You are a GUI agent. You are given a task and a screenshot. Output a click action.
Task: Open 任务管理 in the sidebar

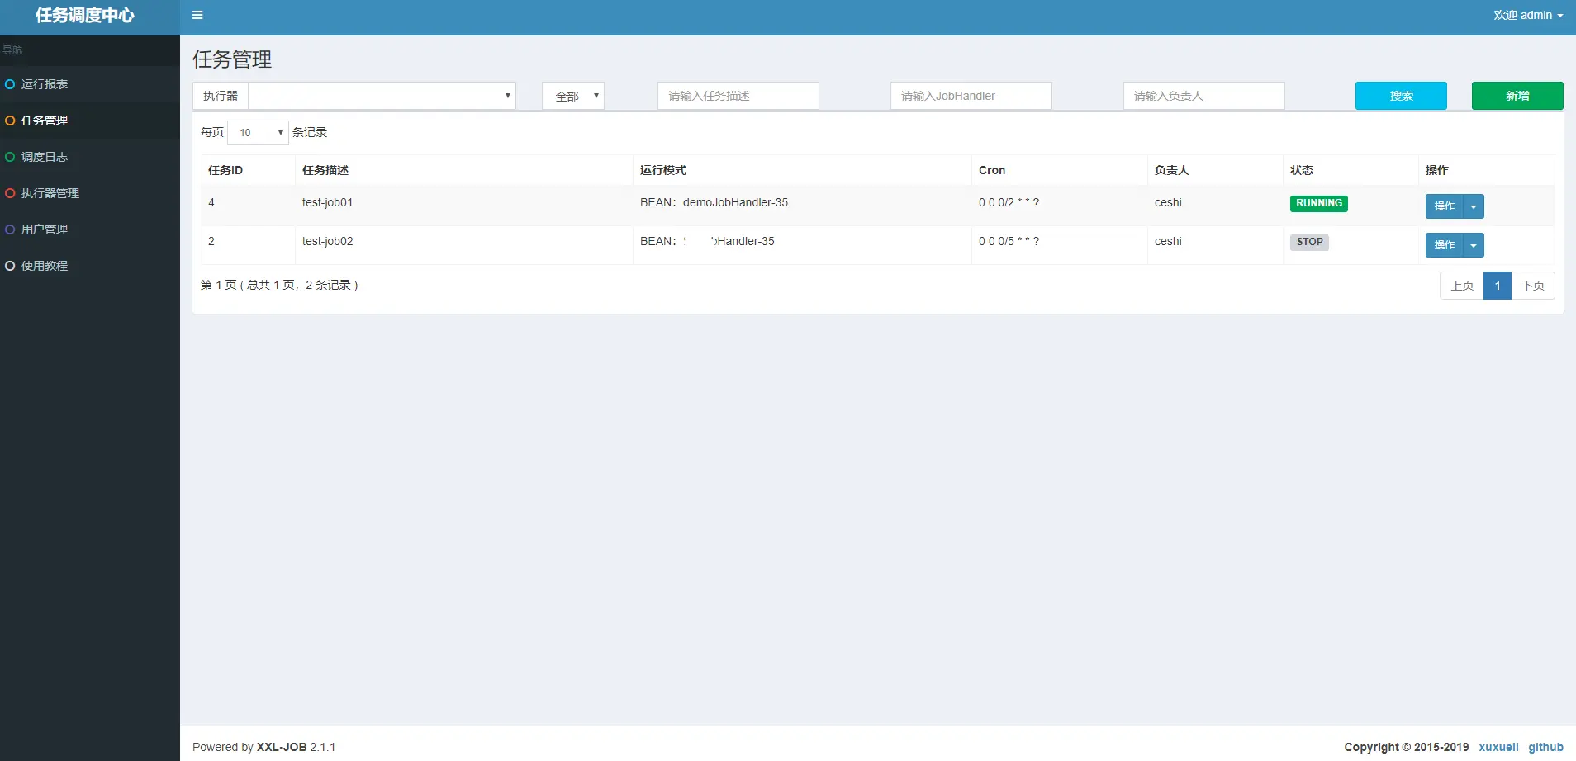point(90,121)
